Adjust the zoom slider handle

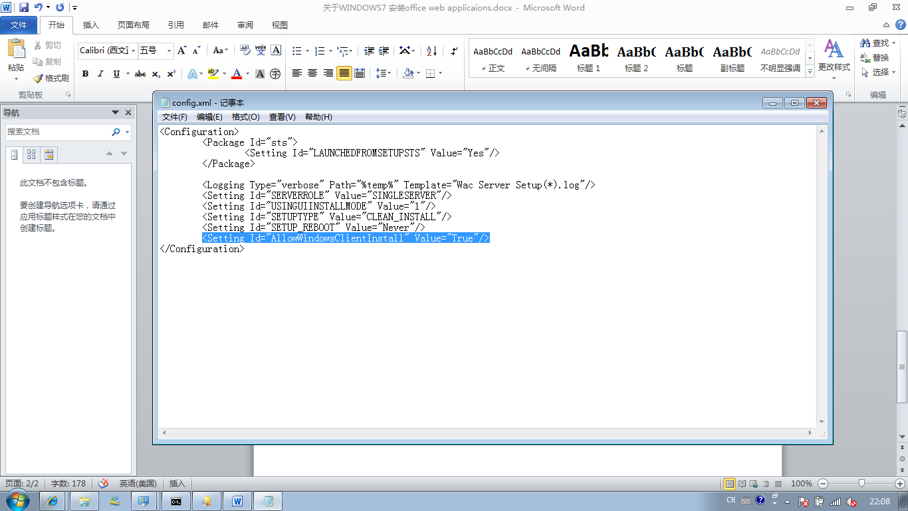pyautogui.click(x=861, y=484)
